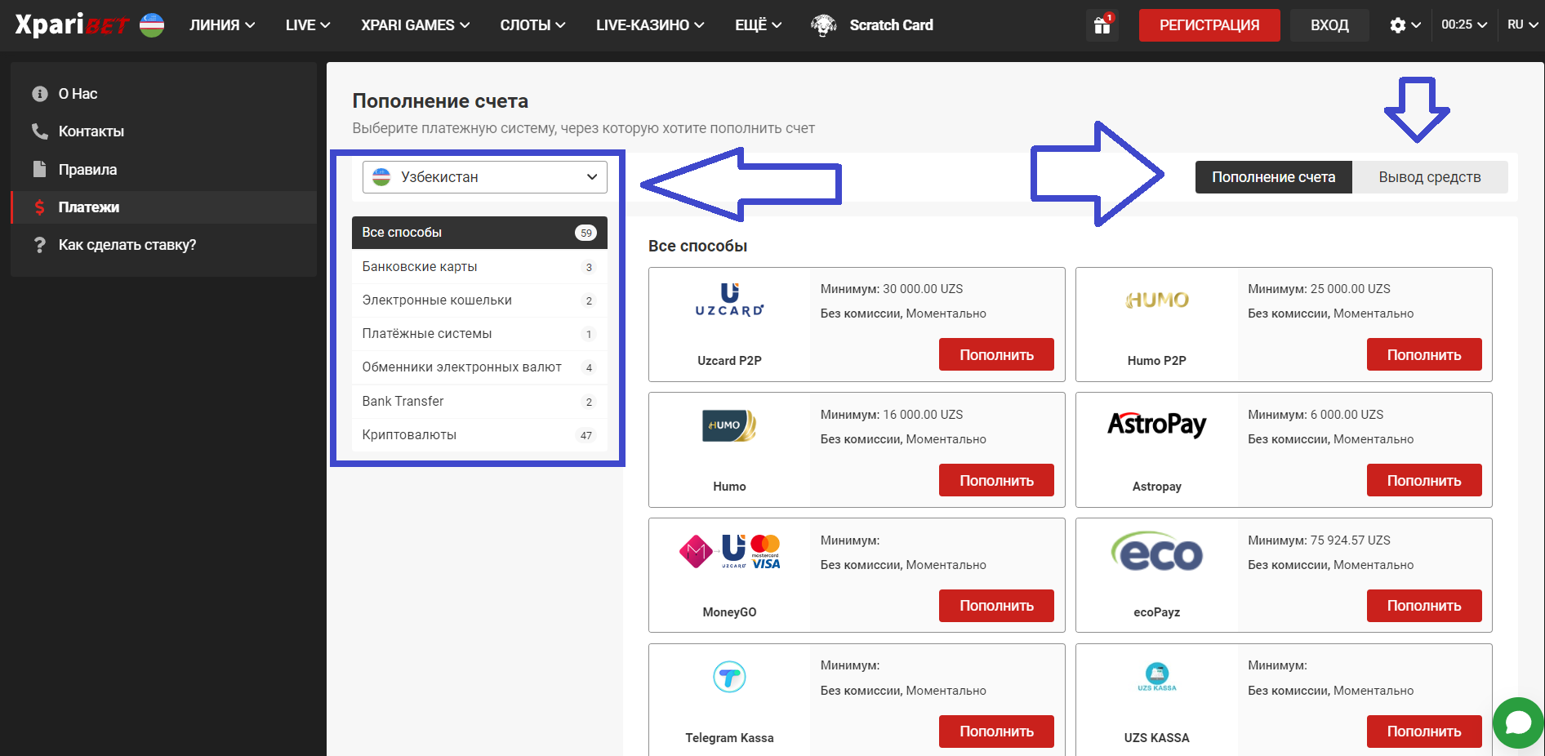Viewport: 1545px width, 756px height.
Task: Filter by Обменники электронных валют
Action: [479, 367]
